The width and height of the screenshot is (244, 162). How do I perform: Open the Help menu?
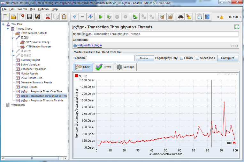(55, 9)
